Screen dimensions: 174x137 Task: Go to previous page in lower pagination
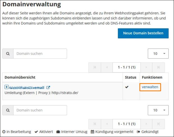[107, 124]
